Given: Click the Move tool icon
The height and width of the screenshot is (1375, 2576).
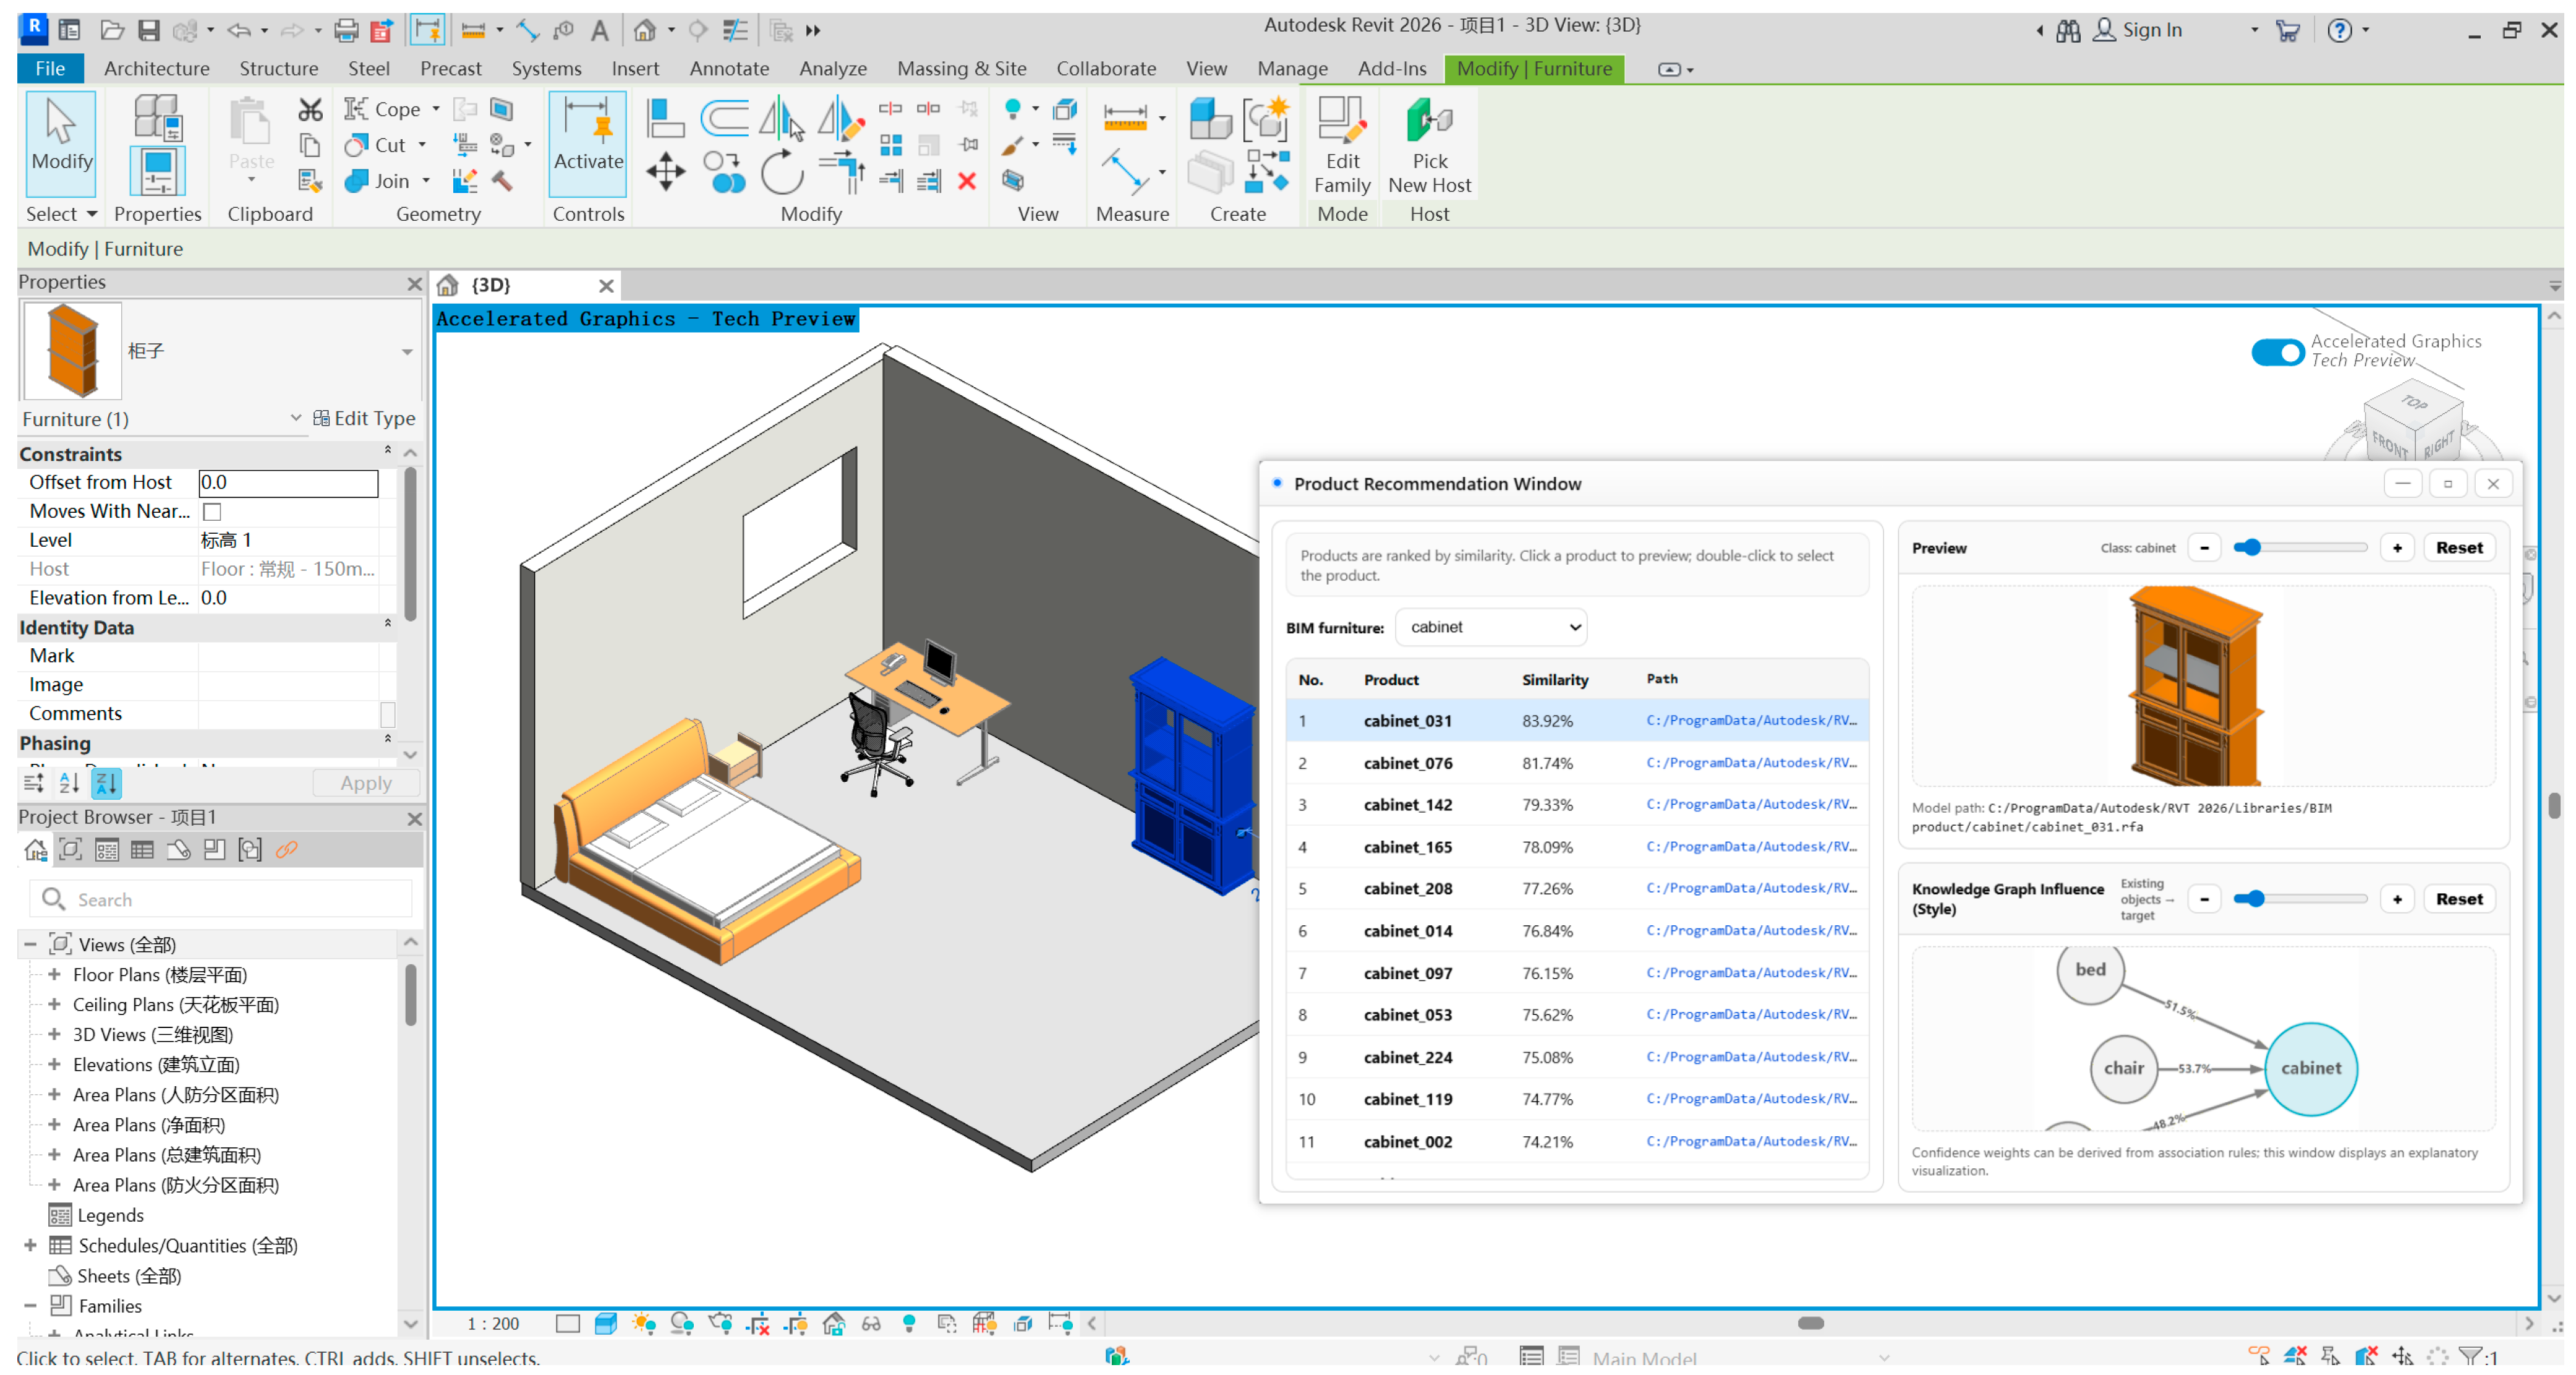Looking at the screenshot, I should coord(665,172).
